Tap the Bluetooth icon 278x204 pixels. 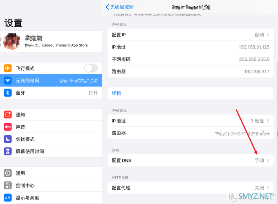[8, 93]
